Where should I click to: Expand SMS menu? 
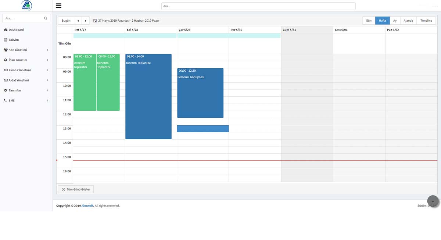26,100
